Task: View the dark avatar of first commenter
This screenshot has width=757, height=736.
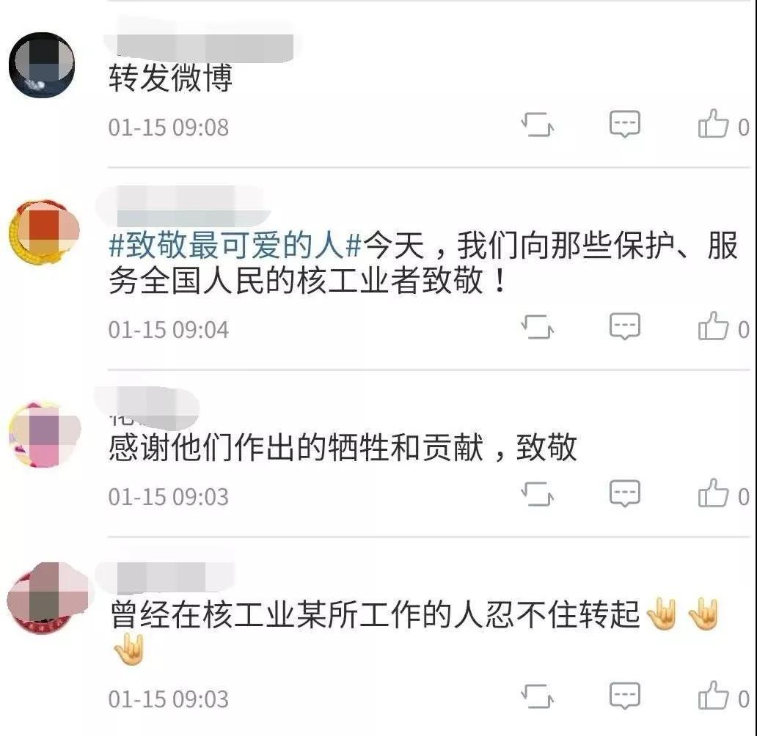Action: [x=43, y=65]
